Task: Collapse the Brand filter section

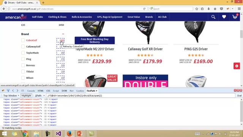Action: coord(63,34)
